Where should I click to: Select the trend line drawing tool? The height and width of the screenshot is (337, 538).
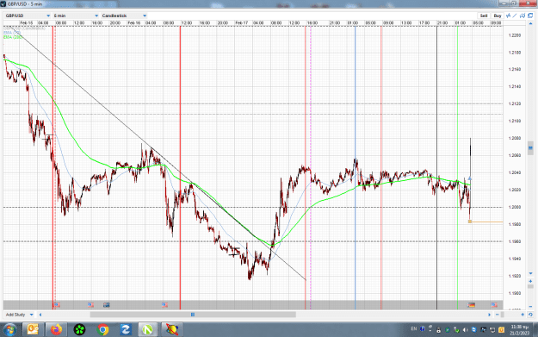(515, 16)
